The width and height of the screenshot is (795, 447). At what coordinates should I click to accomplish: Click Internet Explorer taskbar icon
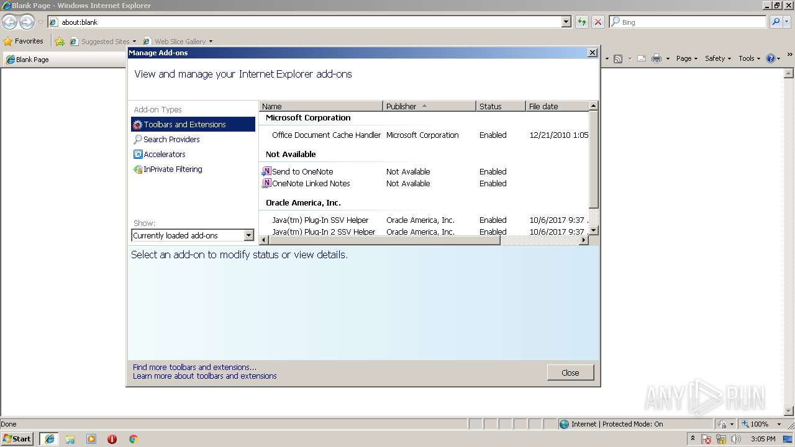click(49, 439)
